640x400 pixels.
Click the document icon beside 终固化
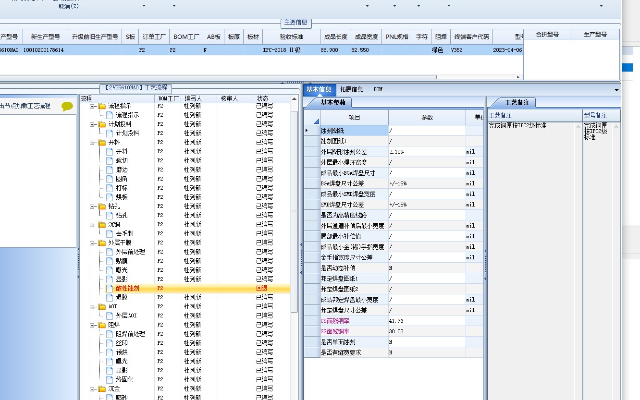tap(110, 379)
